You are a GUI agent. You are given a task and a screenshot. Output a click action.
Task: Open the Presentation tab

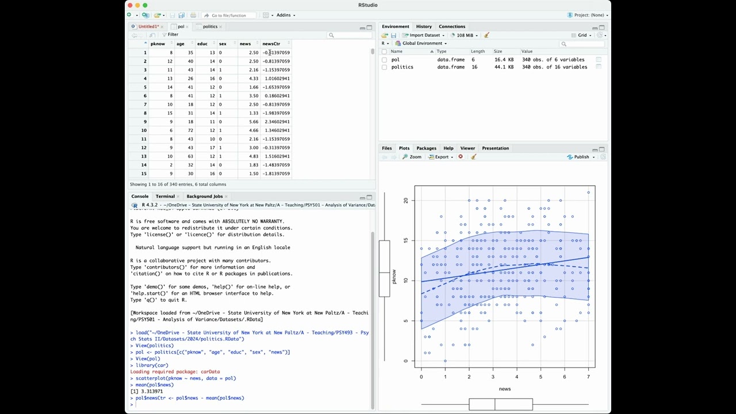[x=495, y=148]
